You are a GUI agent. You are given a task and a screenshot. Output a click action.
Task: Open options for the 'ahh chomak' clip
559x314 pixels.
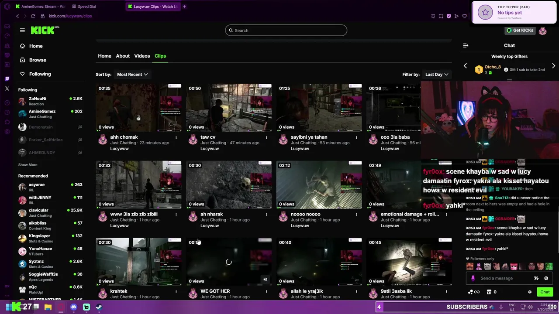coord(176,137)
